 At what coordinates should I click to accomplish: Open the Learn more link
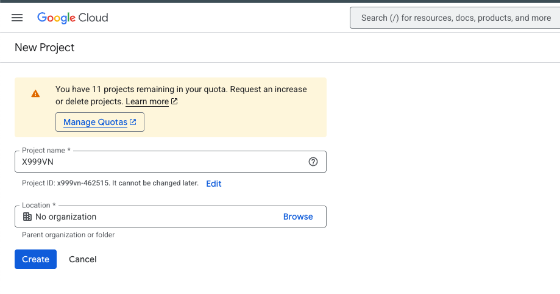click(147, 102)
